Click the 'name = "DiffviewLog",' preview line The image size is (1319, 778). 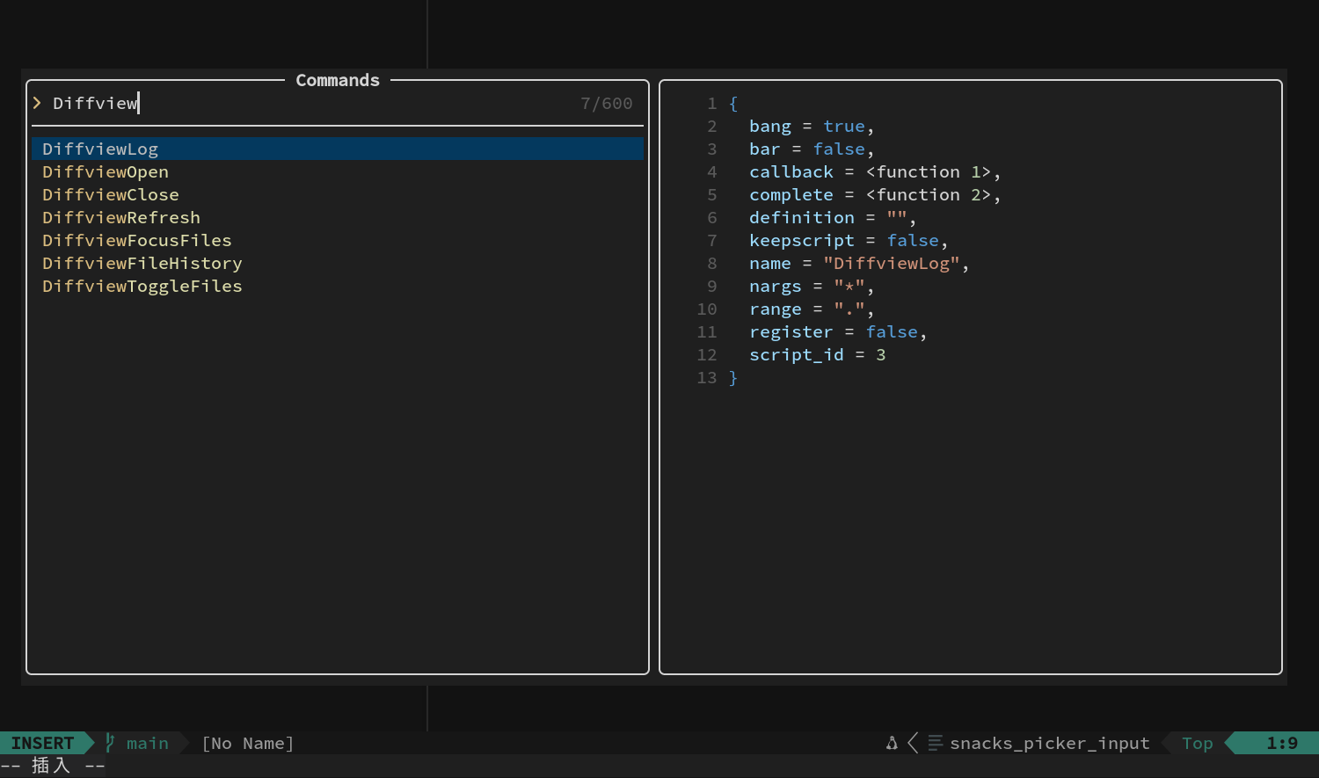[x=859, y=263]
